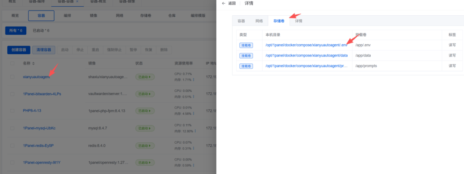Open memory details icon for xianyuautoagent row
The width and height of the screenshot is (464, 174).
[x=194, y=80]
